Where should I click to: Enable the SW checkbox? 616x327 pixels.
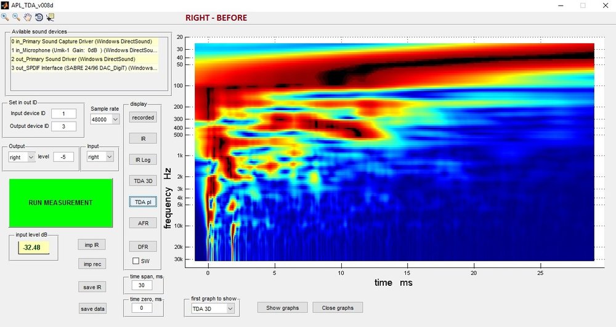coord(136,261)
